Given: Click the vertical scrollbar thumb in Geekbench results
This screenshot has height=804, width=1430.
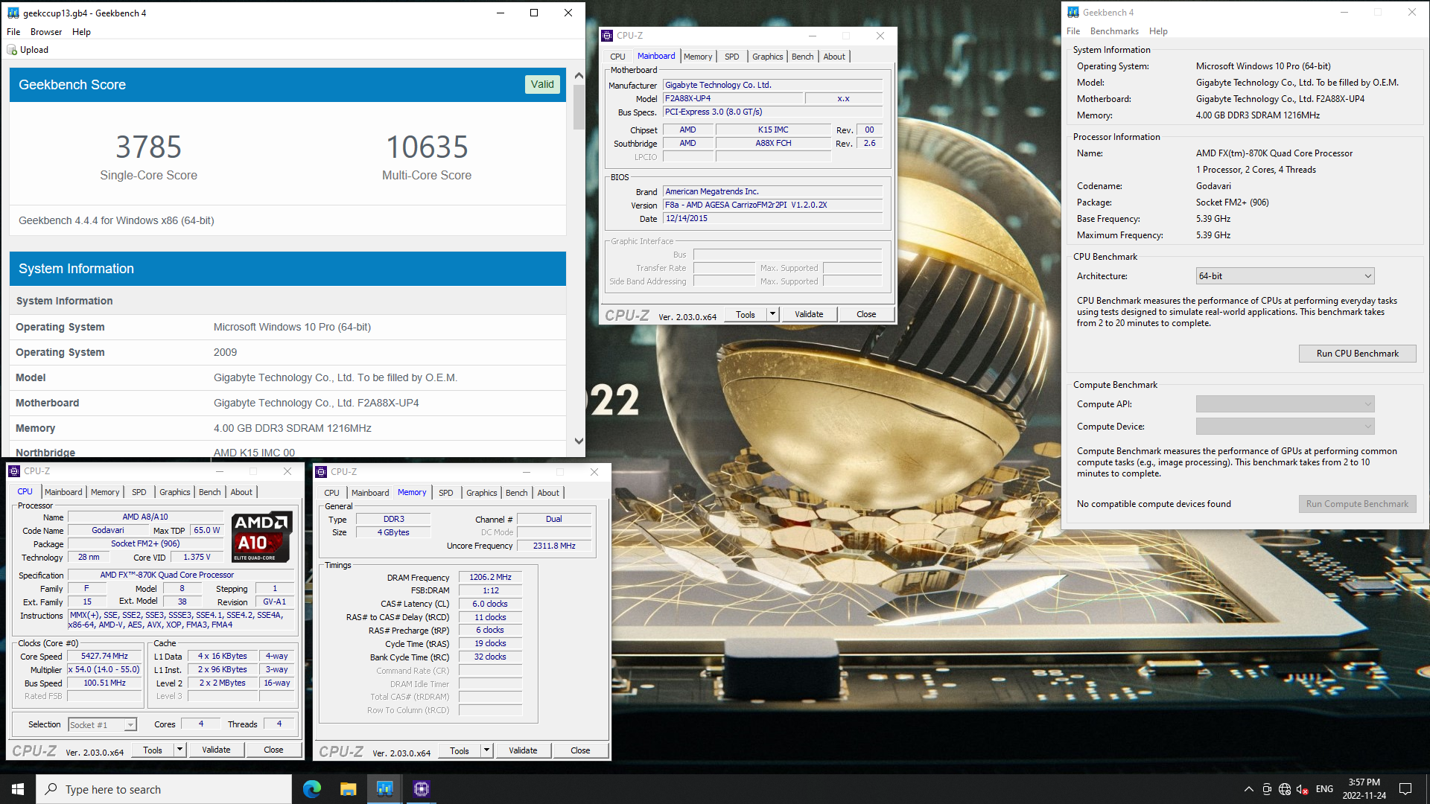Looking at the screenshot, I should click(579, 106).
